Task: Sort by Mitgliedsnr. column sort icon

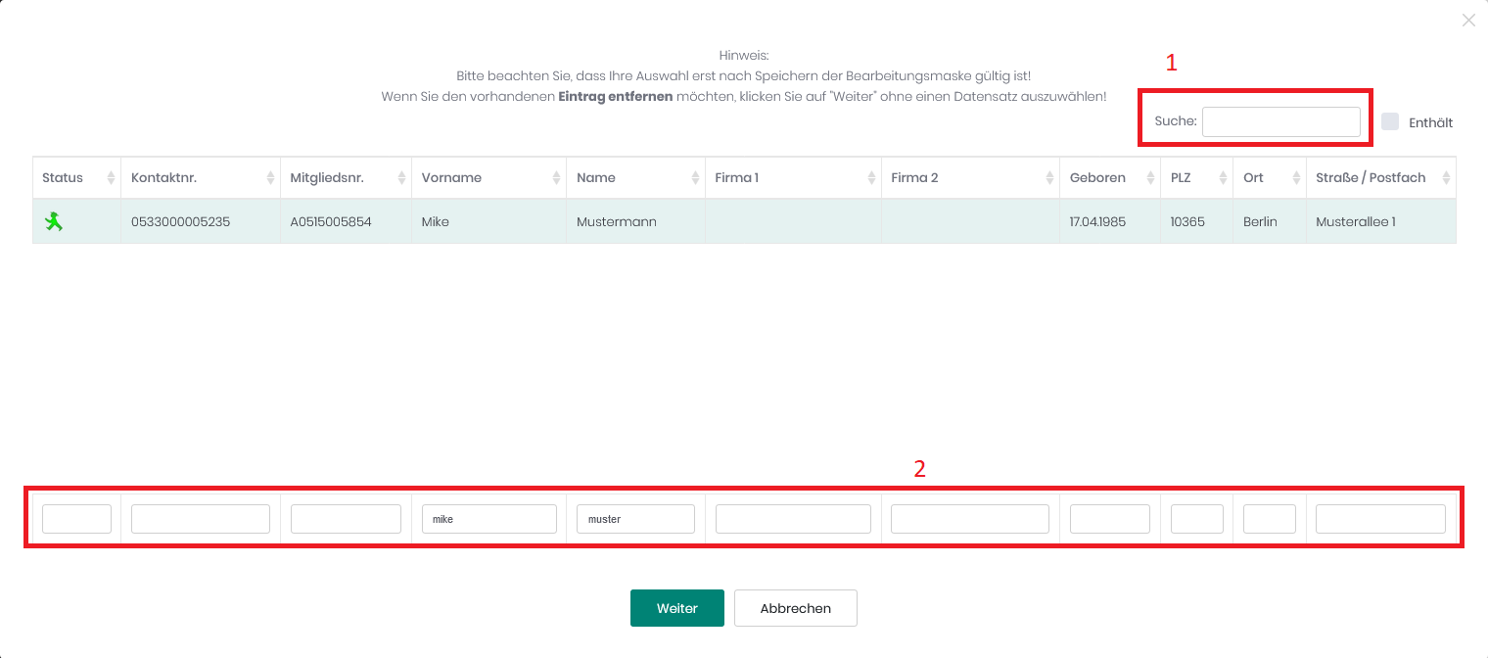Action: (x=401, y=178)
